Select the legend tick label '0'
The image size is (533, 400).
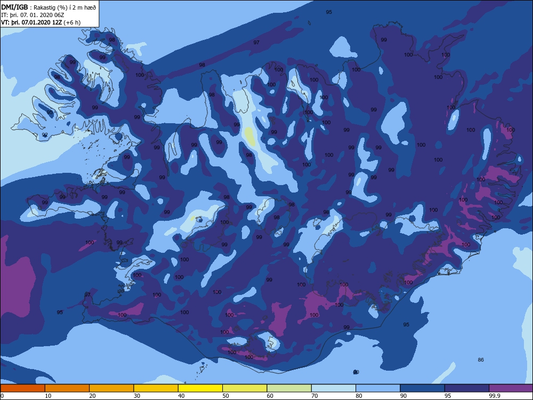pos(2,396)
